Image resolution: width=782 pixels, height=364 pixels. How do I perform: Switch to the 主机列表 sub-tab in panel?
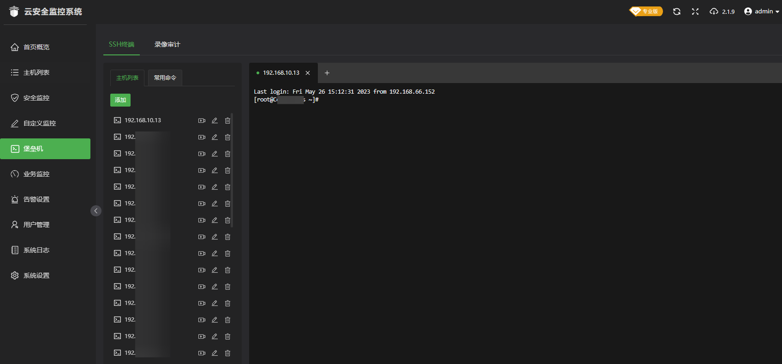[x=127, y=78]
